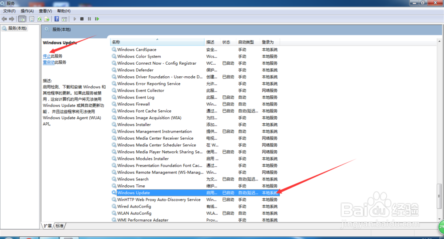Click the Restart Service toolbar icon
This screenshot has height=239, width=444.
[x=97, y=19]
